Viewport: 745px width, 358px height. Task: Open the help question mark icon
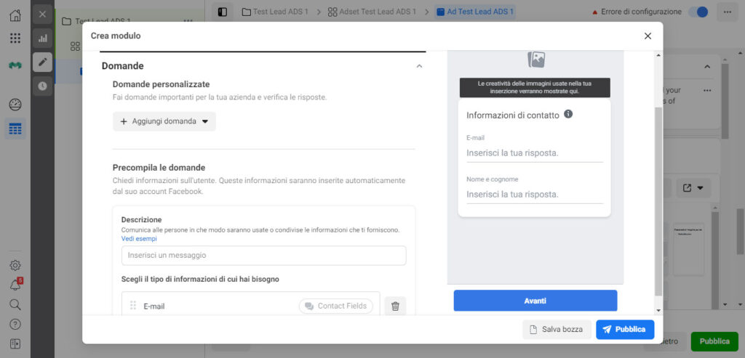pos(15,324)
